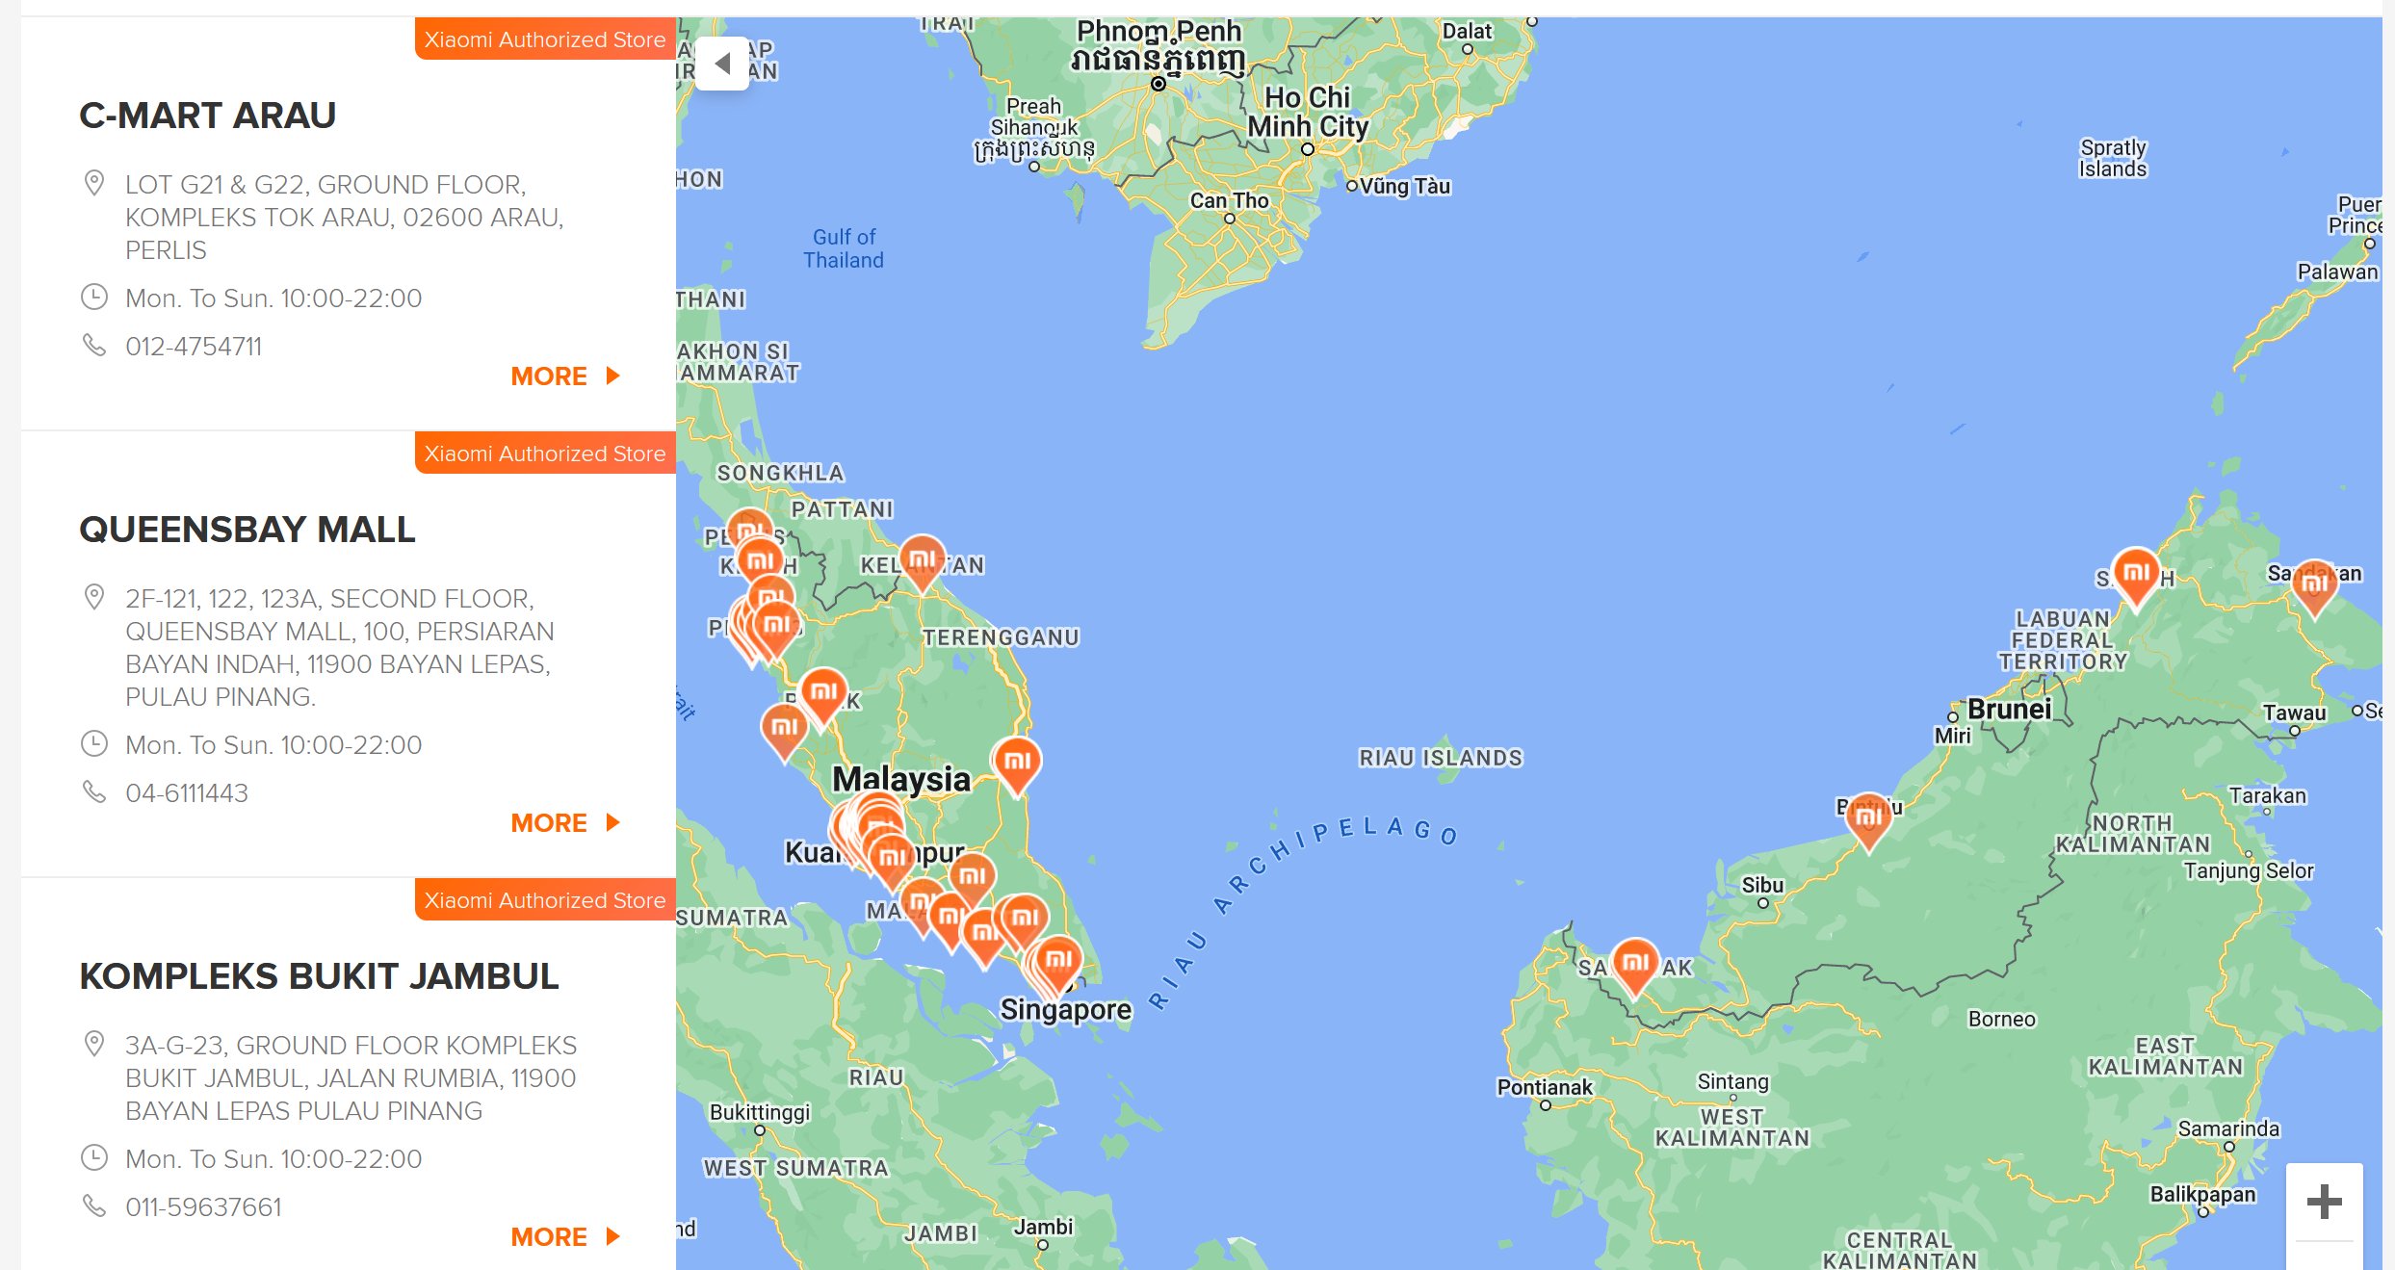Image resolution: width=2395 pixels, height=1270 pixels.
Task: Click the clock icon for Kompleks Bukit Jambul
Action: click(93, 1157)
